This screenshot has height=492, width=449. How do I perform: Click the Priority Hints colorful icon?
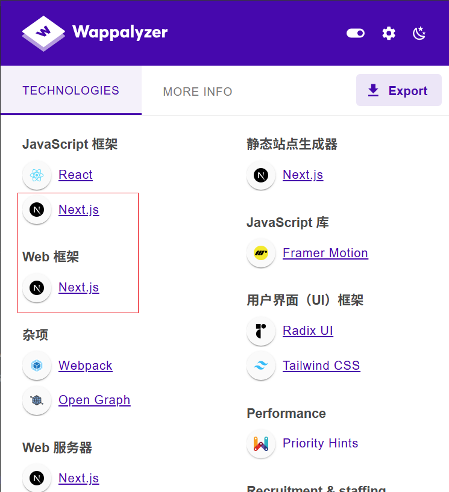(261, 444)
